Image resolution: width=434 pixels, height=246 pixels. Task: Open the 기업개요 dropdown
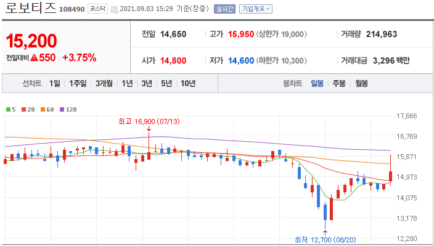click(255, 9)
